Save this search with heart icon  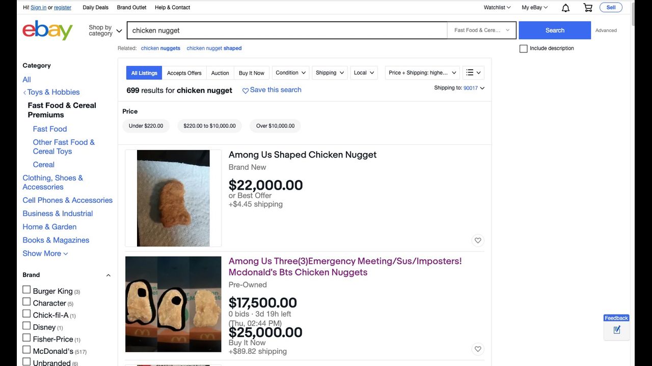[246, 90]
